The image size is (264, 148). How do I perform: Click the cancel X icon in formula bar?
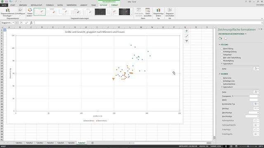coord(21,23)
